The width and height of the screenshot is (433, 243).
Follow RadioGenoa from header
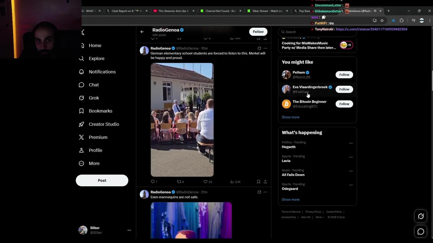pos(258,32)
